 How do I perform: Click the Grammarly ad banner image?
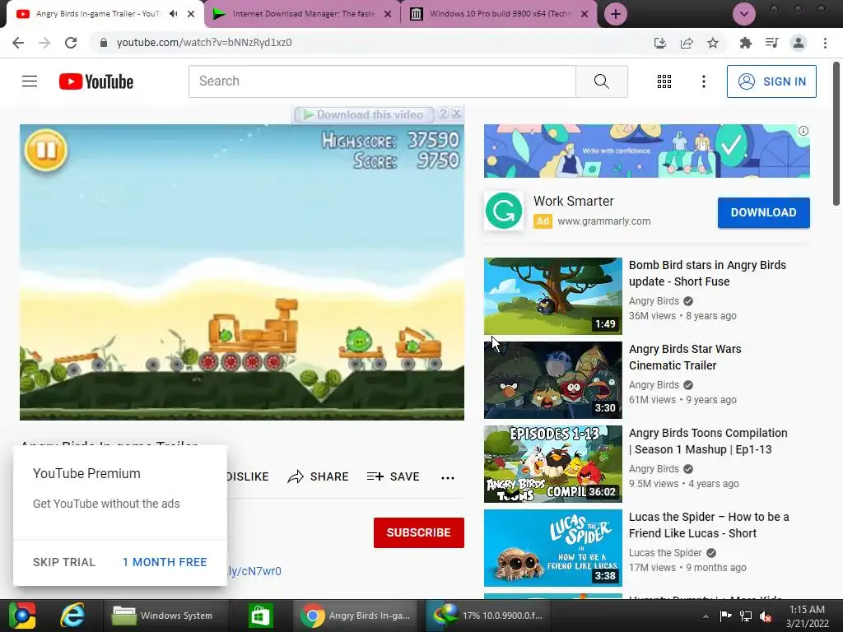pos(647,151)
